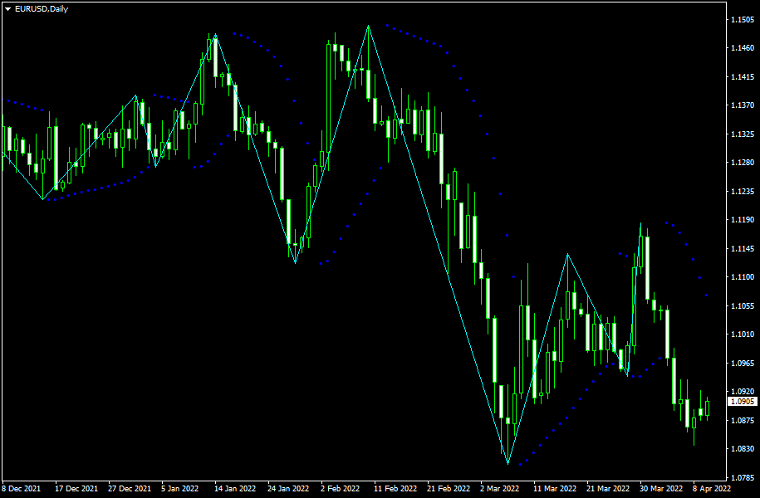
Task: Click the 11 Mar 2022 date label
Action: [x=555, y=488]
